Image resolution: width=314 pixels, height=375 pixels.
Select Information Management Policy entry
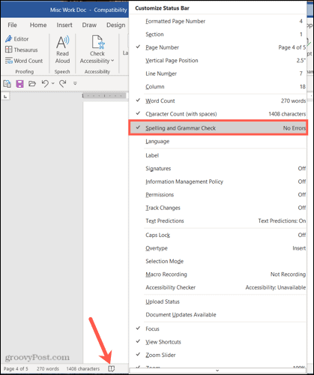(218, 181)
